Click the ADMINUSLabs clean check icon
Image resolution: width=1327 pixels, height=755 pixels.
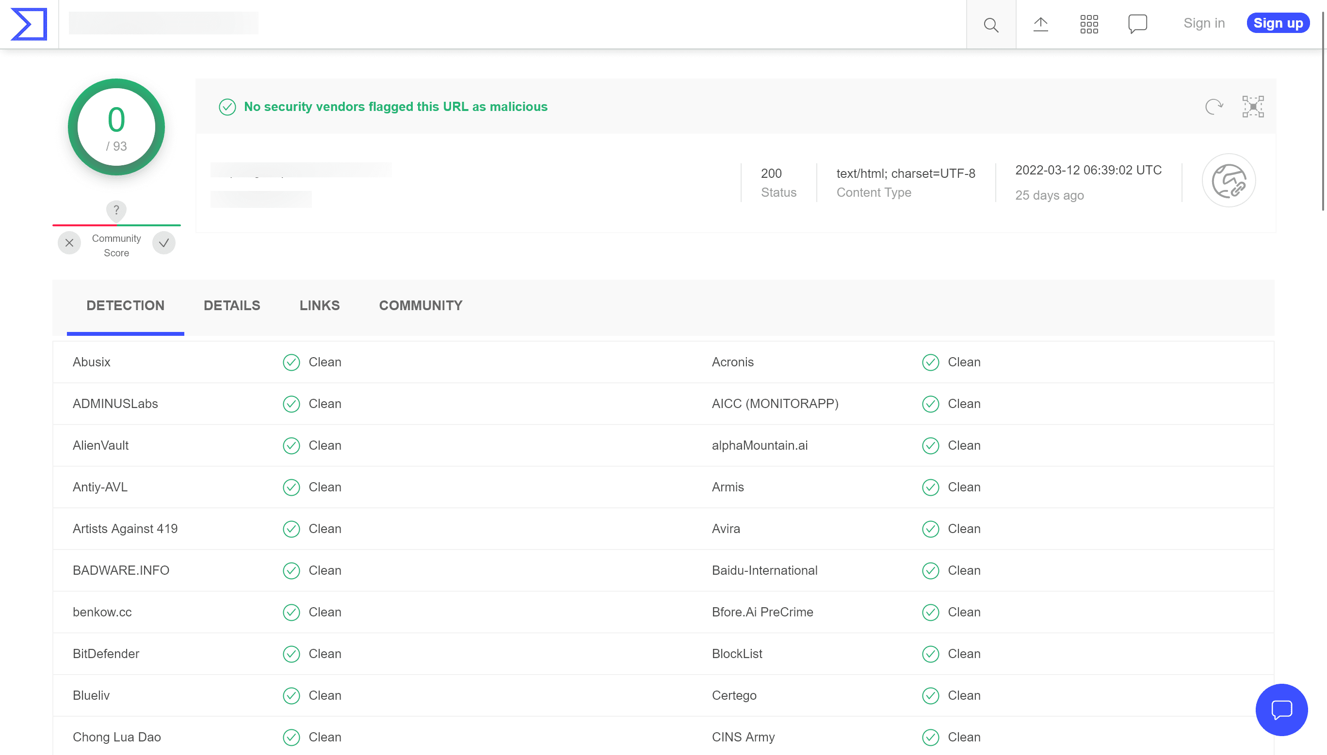coord(291,404)
